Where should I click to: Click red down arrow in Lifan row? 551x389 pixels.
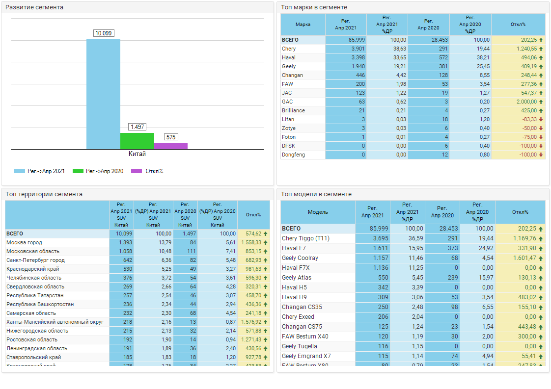(541, 120)
